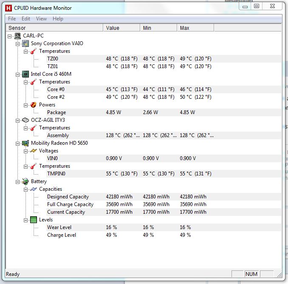Click the thermometer icon under Mobility Radeon
Image resolution: width=288 pixels, height=284 pixels.
click(34, 166)
